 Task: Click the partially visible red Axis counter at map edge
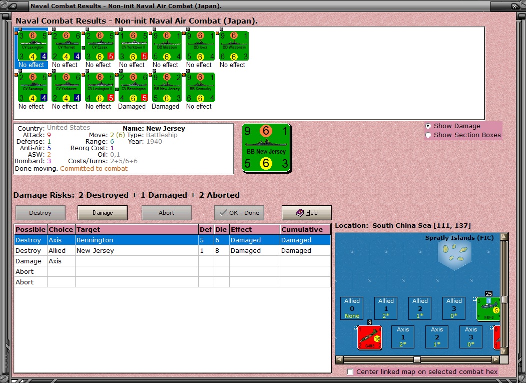pyautogui.click(x=497, y=337)
